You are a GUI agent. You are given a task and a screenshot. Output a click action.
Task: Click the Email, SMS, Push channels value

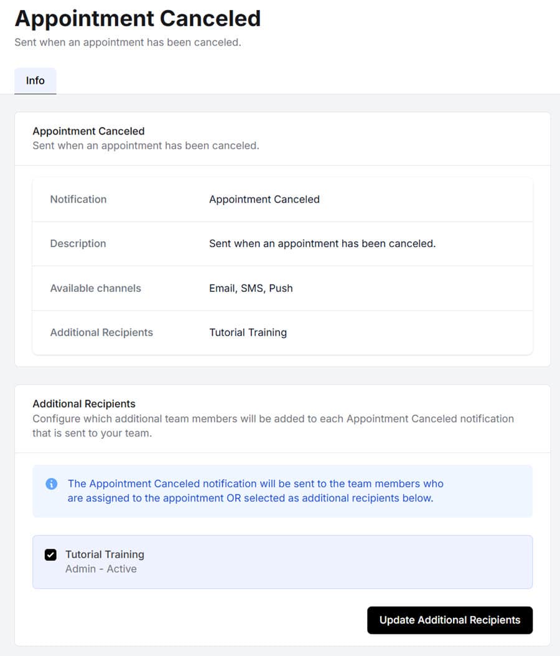251,288
